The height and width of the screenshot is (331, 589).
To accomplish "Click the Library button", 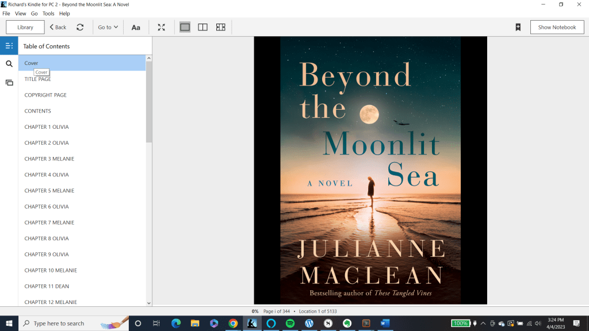I will pos(25,27).
